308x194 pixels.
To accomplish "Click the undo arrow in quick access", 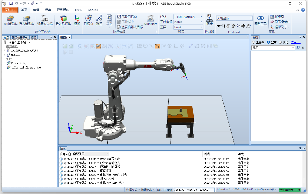I will click(x=17, y=4).
